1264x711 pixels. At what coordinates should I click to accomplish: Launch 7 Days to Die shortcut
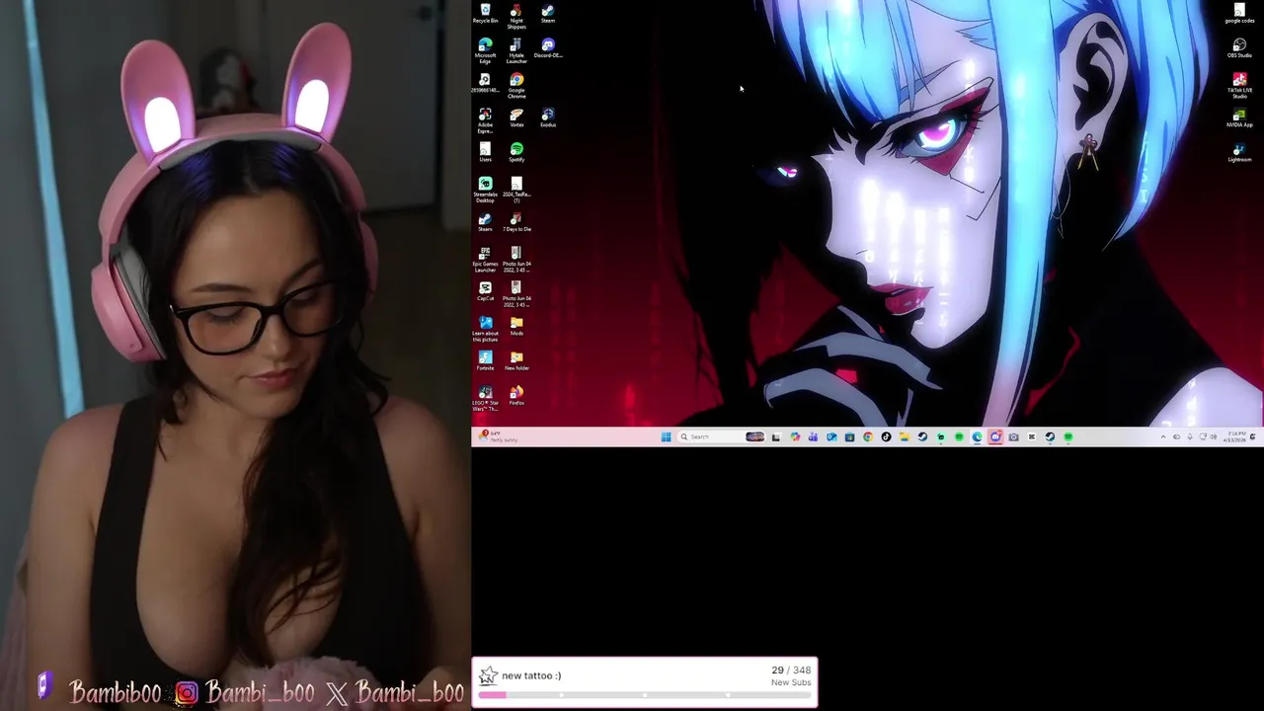tap(516, 221)
